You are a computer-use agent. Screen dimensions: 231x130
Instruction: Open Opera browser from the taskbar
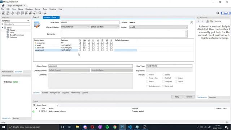(92, 127)
